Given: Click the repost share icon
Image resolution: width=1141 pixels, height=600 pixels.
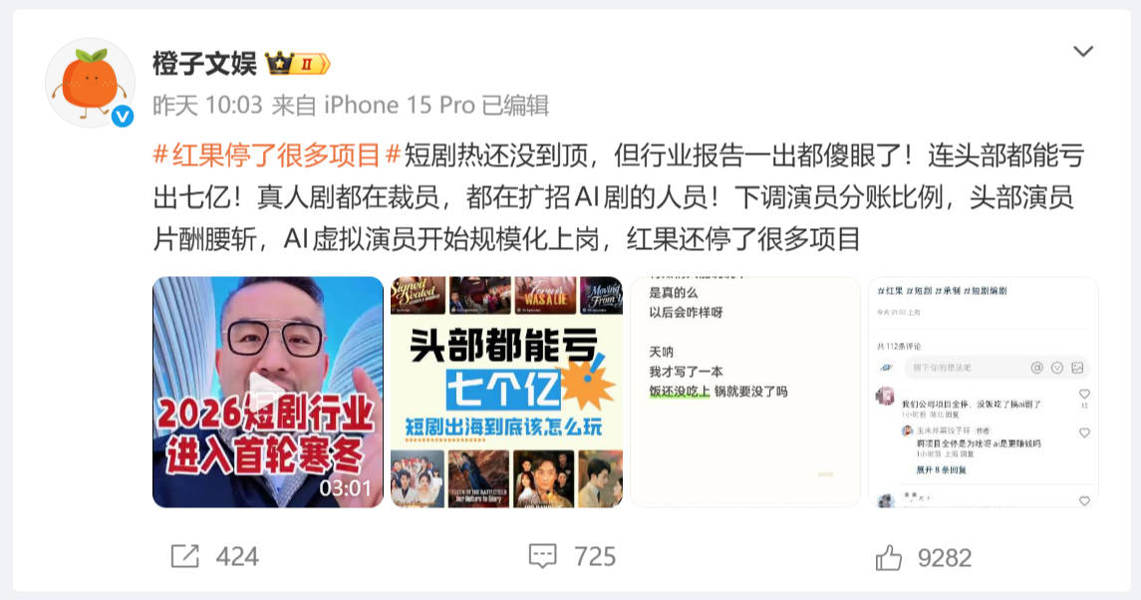Looking at the screenshot, I should [x=184, y=557].
